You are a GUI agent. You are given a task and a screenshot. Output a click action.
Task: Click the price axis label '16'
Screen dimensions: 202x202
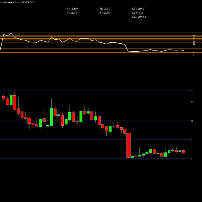192,102
